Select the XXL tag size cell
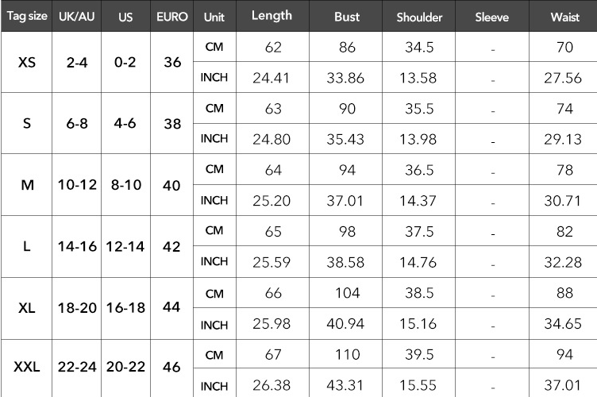The image size is (597, 397). click(x=26, y=367)
